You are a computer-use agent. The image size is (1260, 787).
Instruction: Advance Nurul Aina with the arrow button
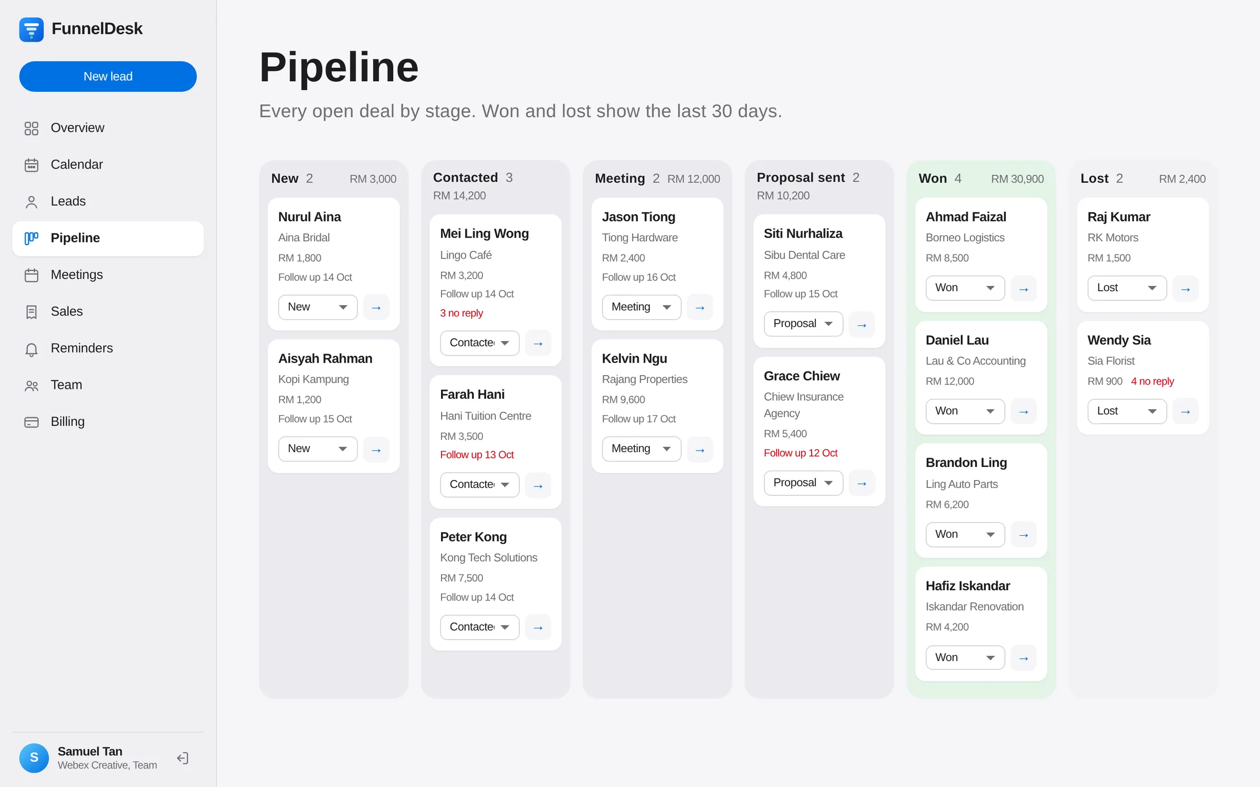click(x=376, y=307)
